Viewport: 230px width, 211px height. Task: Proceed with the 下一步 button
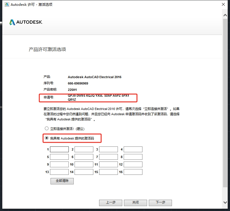pos(160,203)
